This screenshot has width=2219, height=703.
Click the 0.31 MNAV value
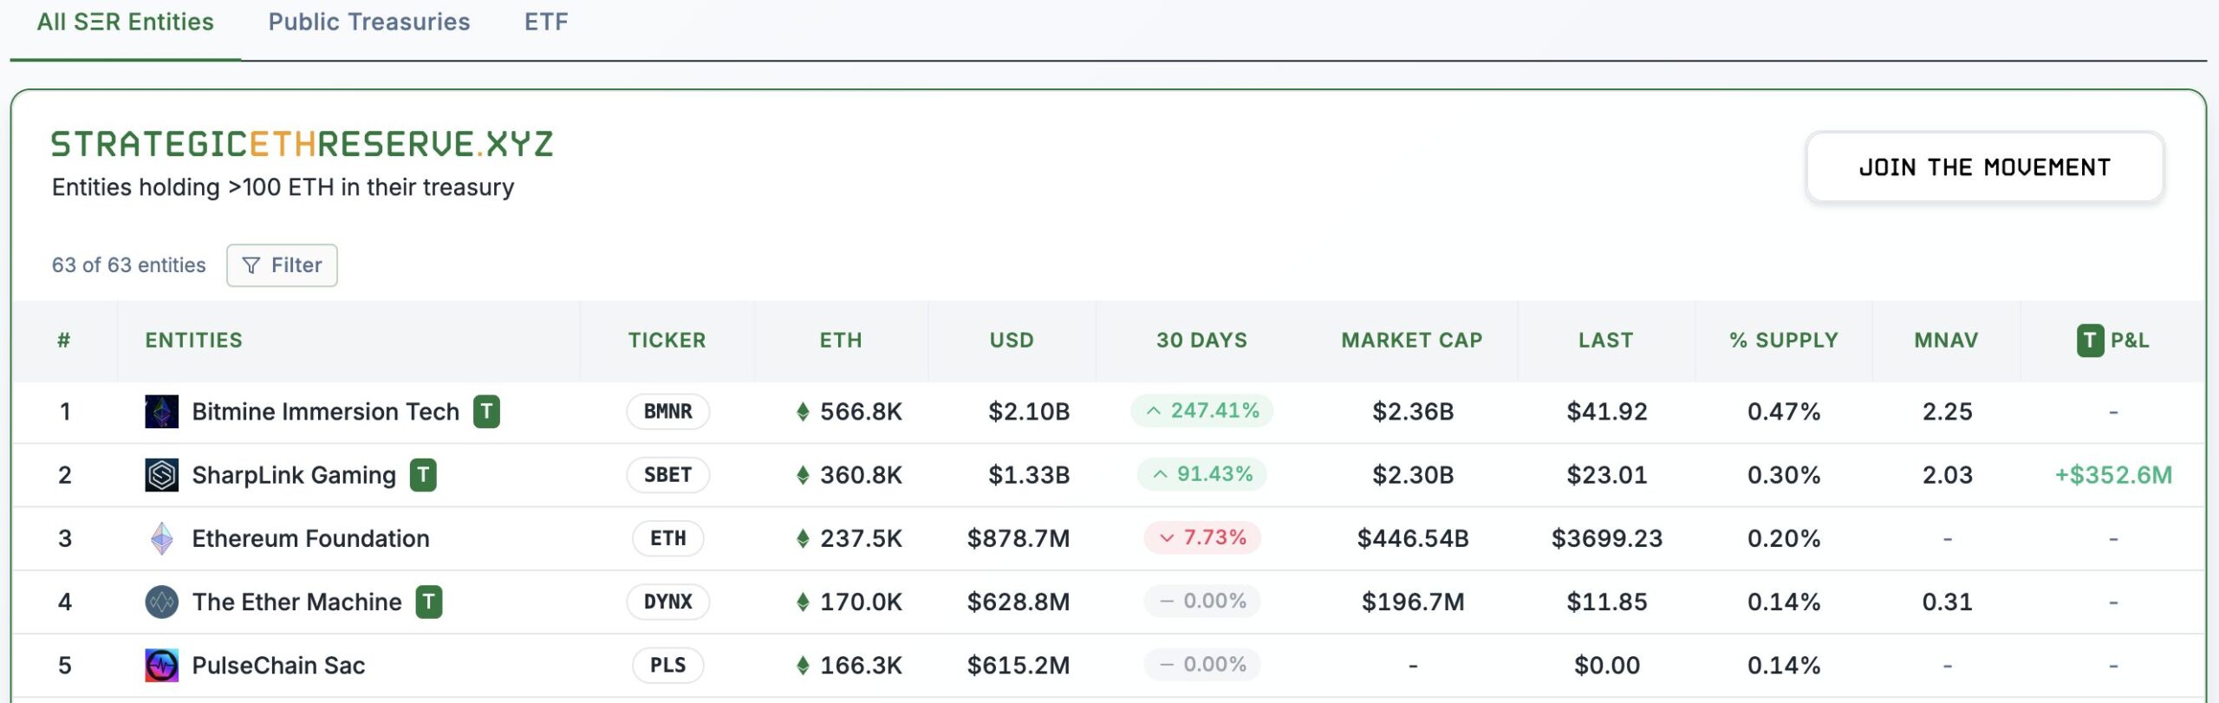click(x=1947, y=602)
